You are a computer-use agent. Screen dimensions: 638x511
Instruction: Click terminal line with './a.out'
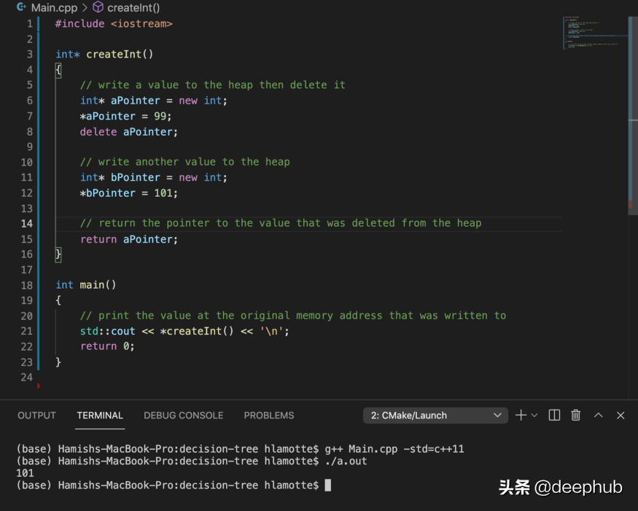(192, 461)
